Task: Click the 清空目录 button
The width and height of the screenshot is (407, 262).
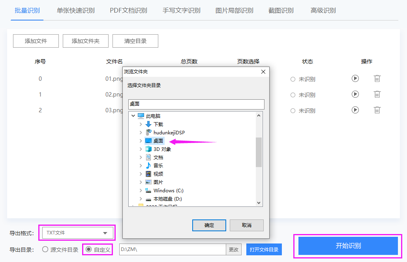Action: pyautogui.click(x=135, y=41)
